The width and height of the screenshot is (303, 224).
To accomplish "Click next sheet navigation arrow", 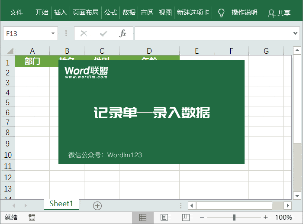I will [26, 205].
